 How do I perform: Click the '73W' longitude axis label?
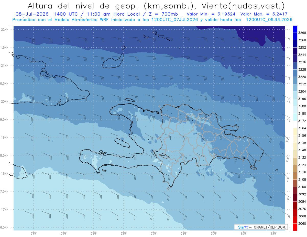coord(124,234)
